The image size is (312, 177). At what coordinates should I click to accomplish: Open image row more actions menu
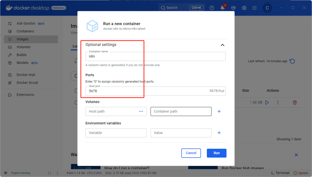(278, 103)
